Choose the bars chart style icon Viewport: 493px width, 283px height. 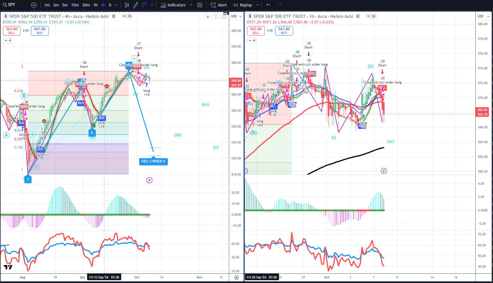(x=127, y=5)
